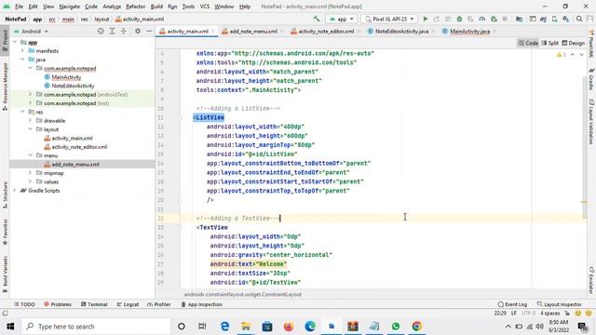Open the Refactor menu
596x335 pixels.
136,7
